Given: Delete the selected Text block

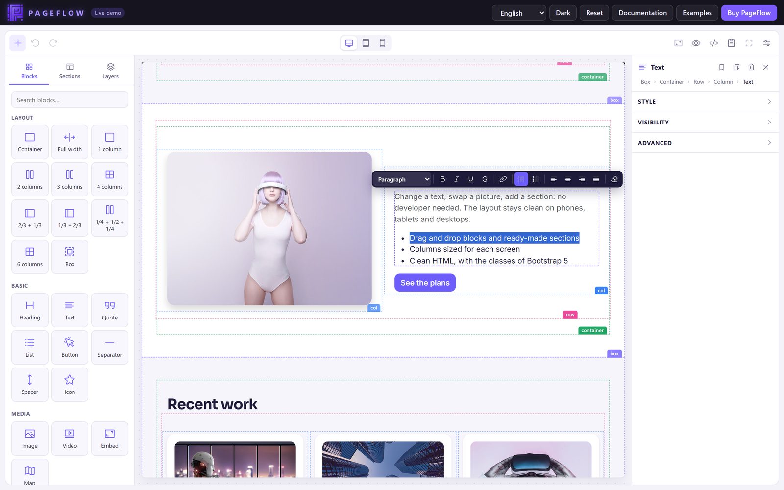Looking at the screenshot, I should pos(751,67).
